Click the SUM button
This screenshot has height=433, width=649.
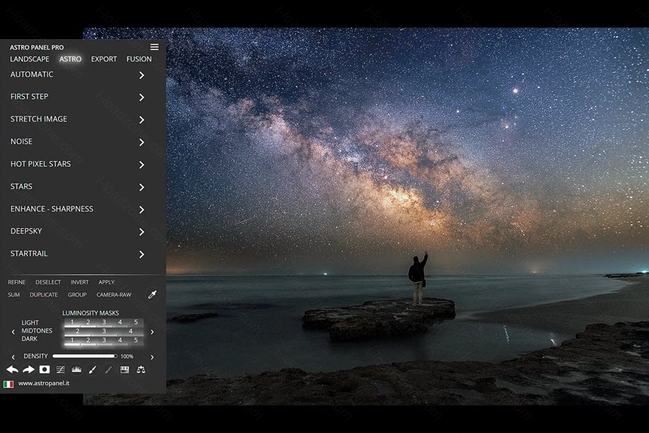tap(14, 295)
